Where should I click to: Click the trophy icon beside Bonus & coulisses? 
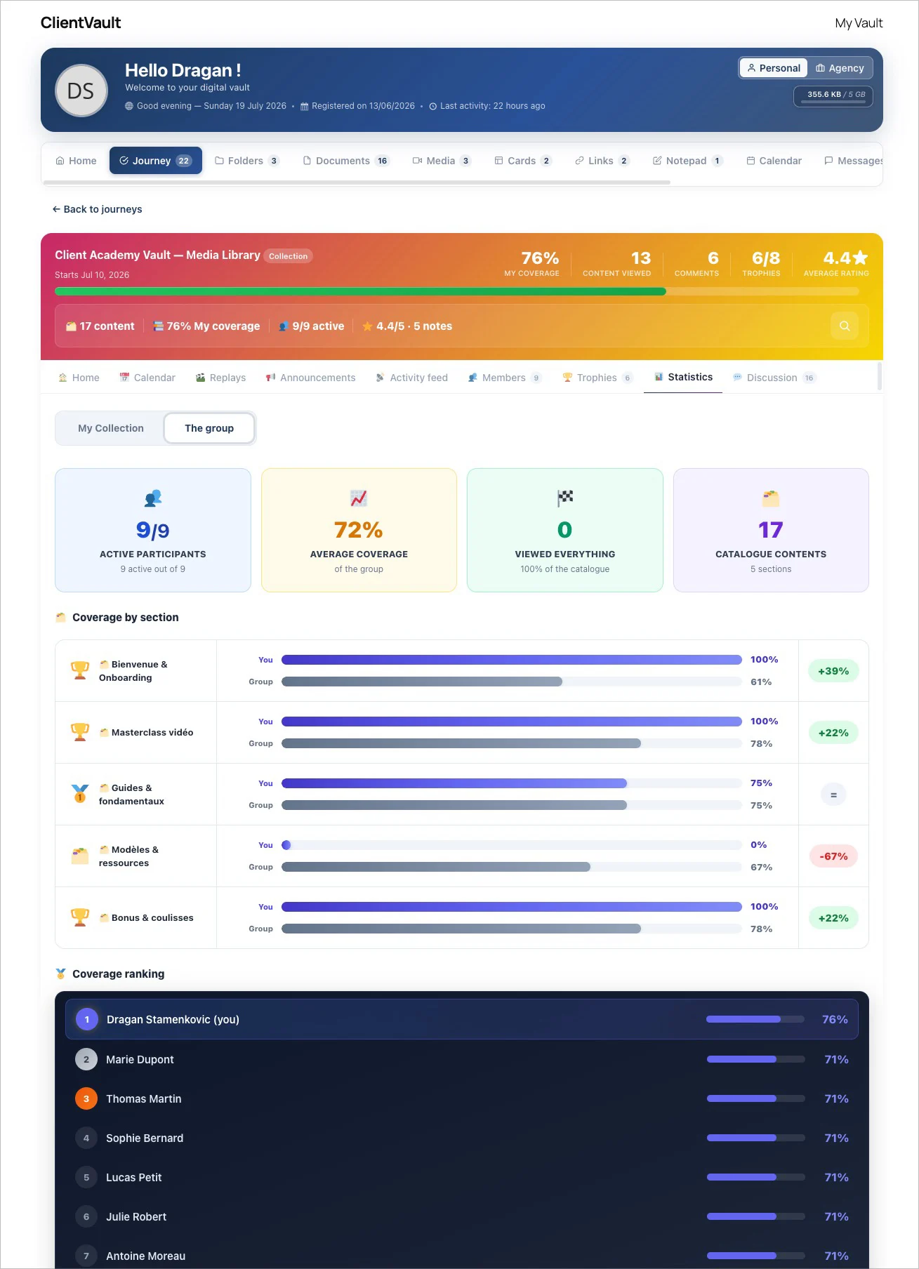[x=80, y=917]
